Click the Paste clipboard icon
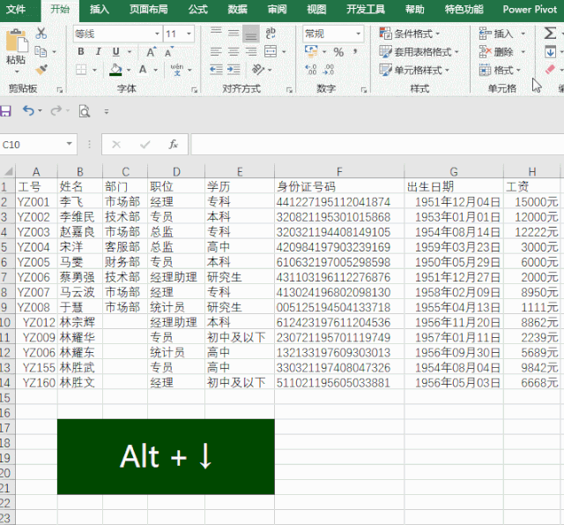 [17, 41]
